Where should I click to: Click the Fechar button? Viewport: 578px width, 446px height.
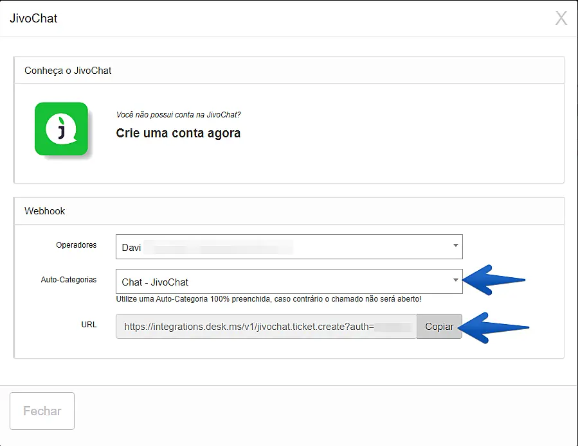[42, 411]
